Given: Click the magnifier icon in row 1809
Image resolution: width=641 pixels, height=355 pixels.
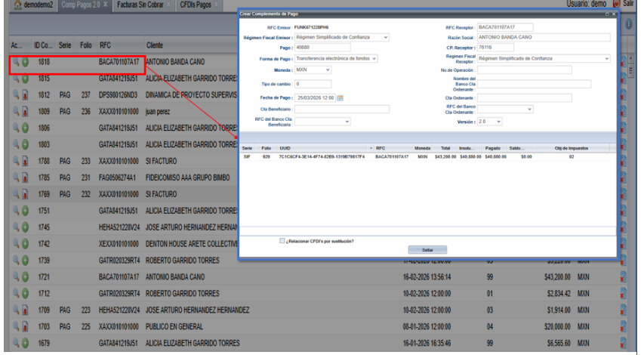Looking at the screenshot, I should point(14,111).
